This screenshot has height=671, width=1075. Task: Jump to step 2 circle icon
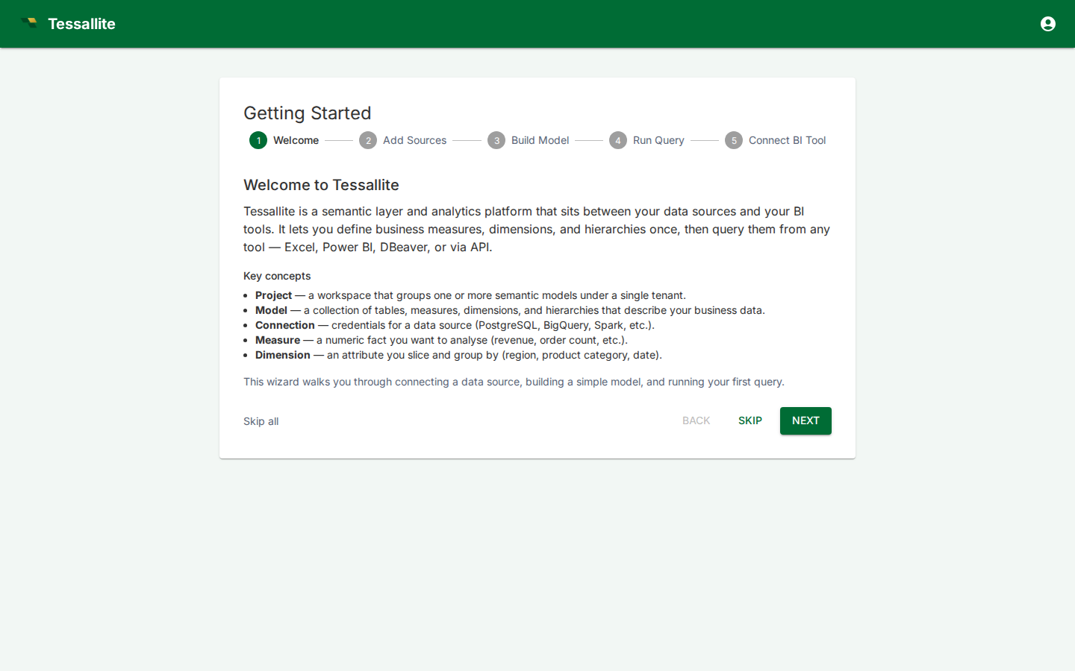point(368,140)
